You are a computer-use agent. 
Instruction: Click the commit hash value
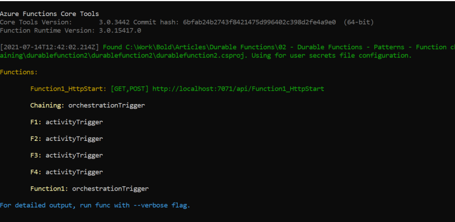coord(260,22)
